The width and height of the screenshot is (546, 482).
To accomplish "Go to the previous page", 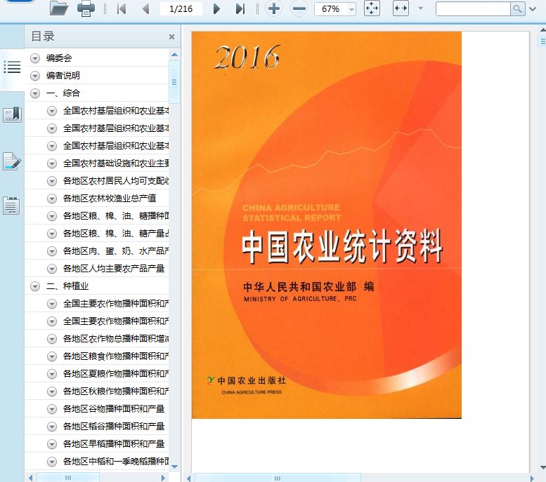I will [146, 9].
